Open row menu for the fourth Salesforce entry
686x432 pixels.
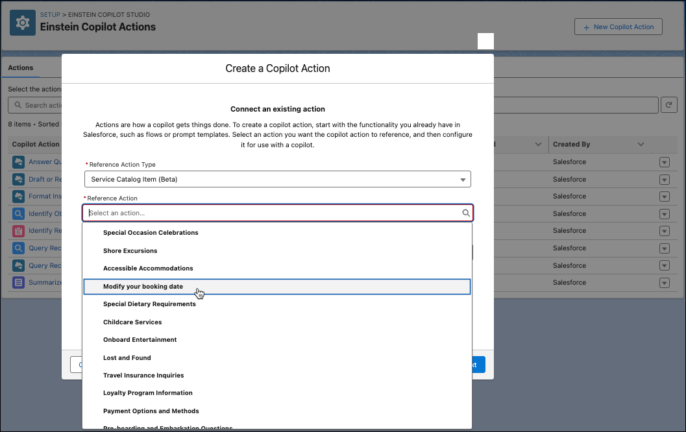click(x=664, y=214)
